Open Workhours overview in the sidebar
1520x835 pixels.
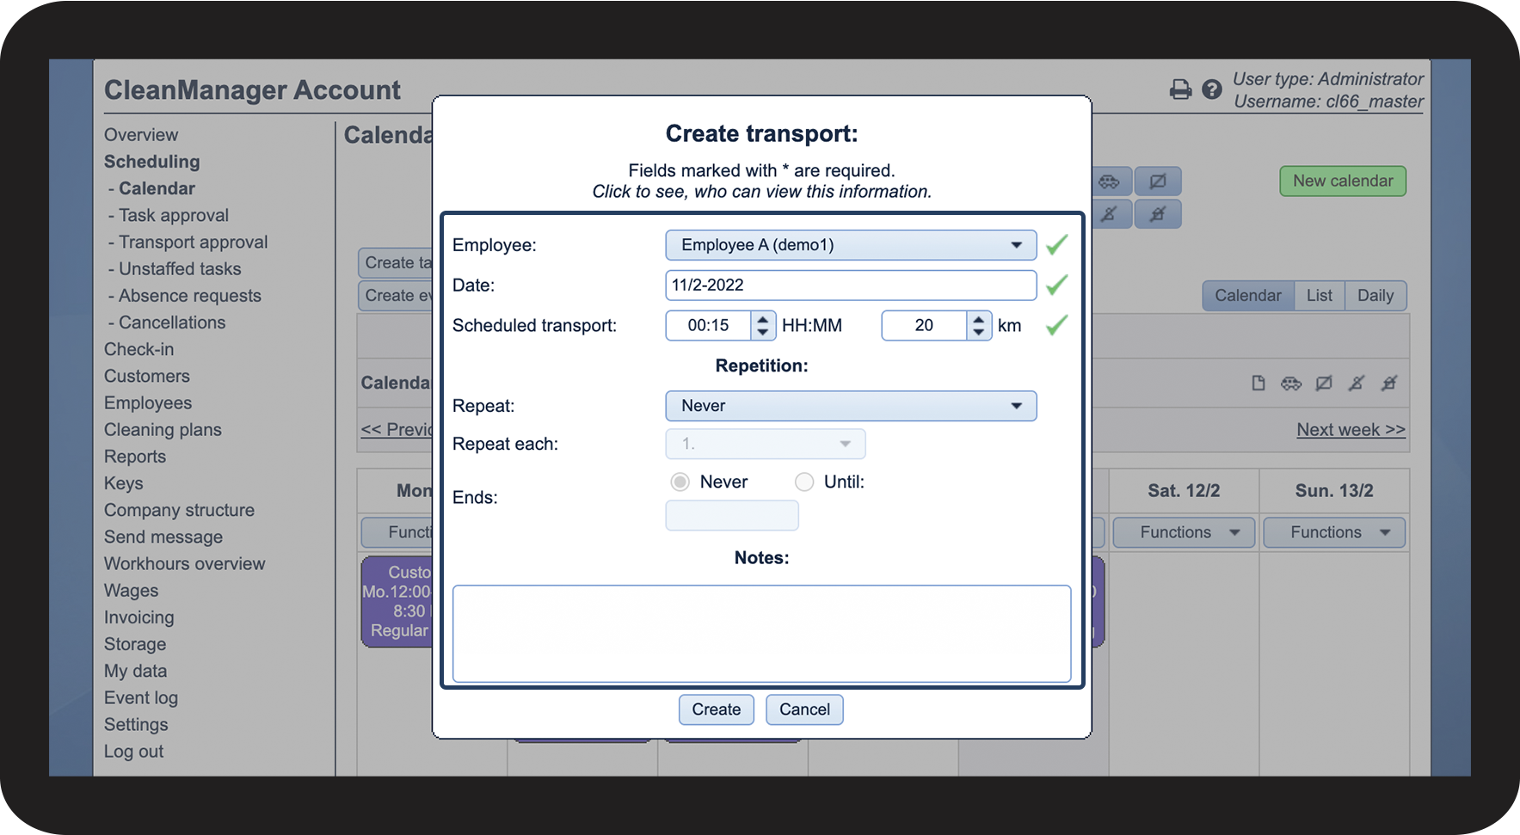point(184,563)
